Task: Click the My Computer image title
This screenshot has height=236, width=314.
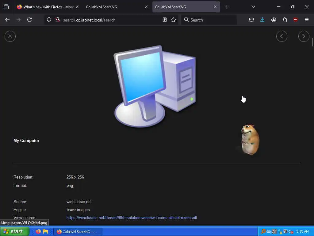Action: point(26,141)
